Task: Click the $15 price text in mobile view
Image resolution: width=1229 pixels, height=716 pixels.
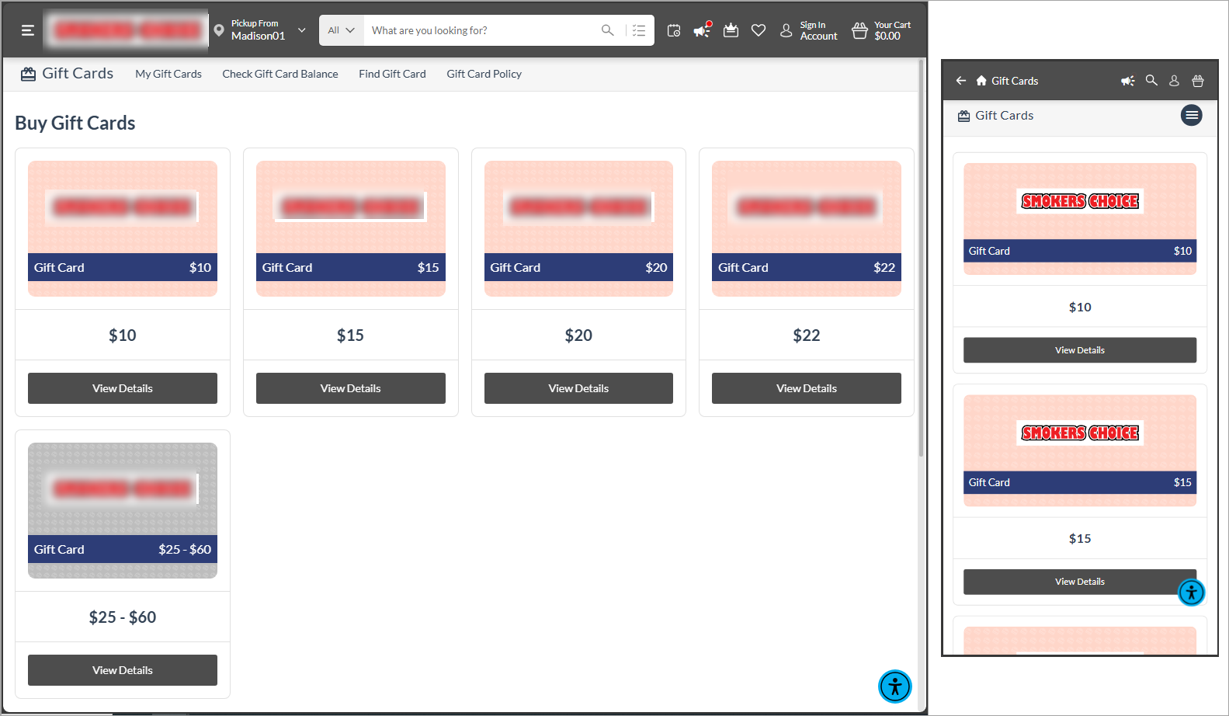Action: tap(1080, 538)
